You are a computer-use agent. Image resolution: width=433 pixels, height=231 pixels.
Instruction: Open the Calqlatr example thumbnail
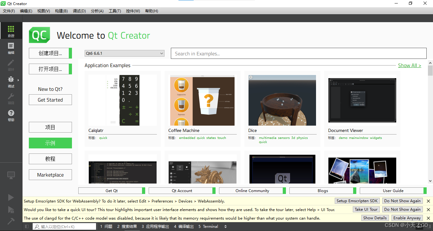[x=122, y=100]
